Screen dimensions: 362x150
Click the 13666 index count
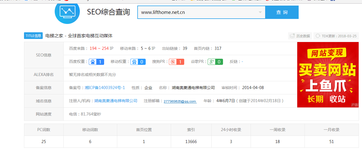(x=191, y=142)
